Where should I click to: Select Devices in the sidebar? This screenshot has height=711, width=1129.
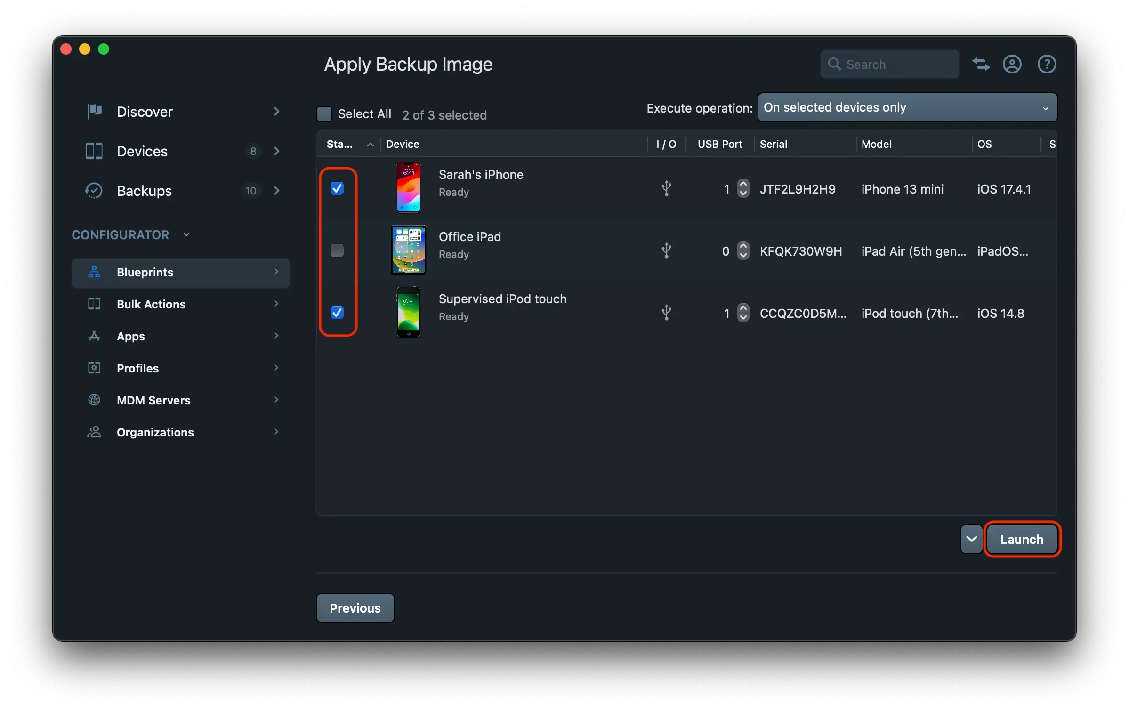(x=142, y=151)
